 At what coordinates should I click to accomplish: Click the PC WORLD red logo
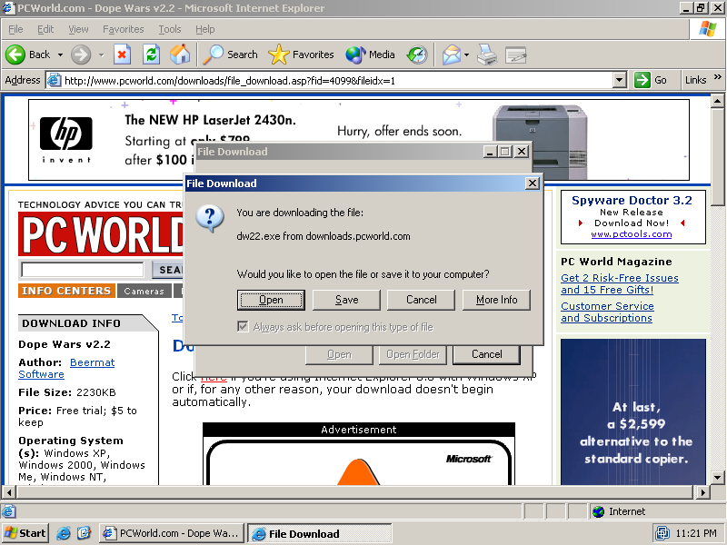(x=101, y=234)
